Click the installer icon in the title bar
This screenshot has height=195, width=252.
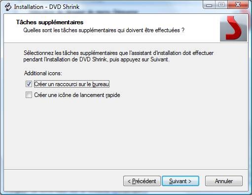(8, 7)
